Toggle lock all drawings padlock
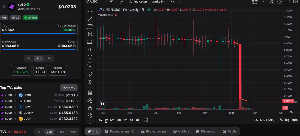The width and height of the screenshot is (300, 136). pyautogui.click(x=90, y=108)
